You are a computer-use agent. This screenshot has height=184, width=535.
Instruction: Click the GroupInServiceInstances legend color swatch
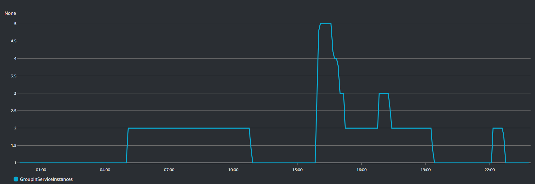click(x=16, y=179)
